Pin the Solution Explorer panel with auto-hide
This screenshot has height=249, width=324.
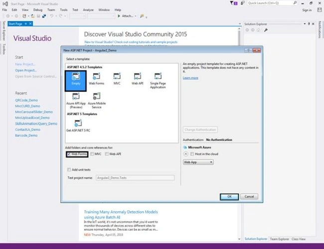tap(309, 24)
